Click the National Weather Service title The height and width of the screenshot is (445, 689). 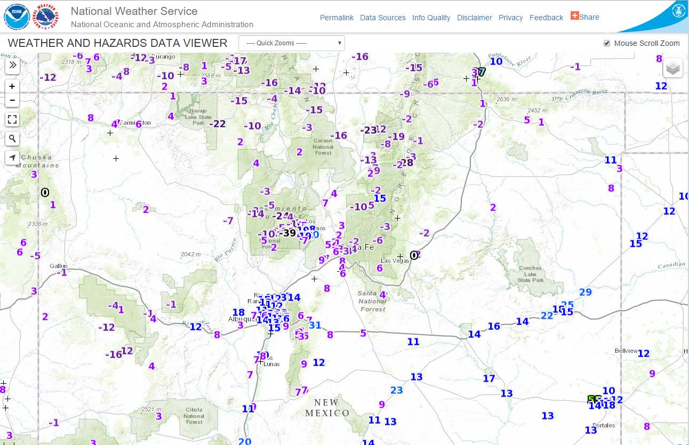click(134, 11)
